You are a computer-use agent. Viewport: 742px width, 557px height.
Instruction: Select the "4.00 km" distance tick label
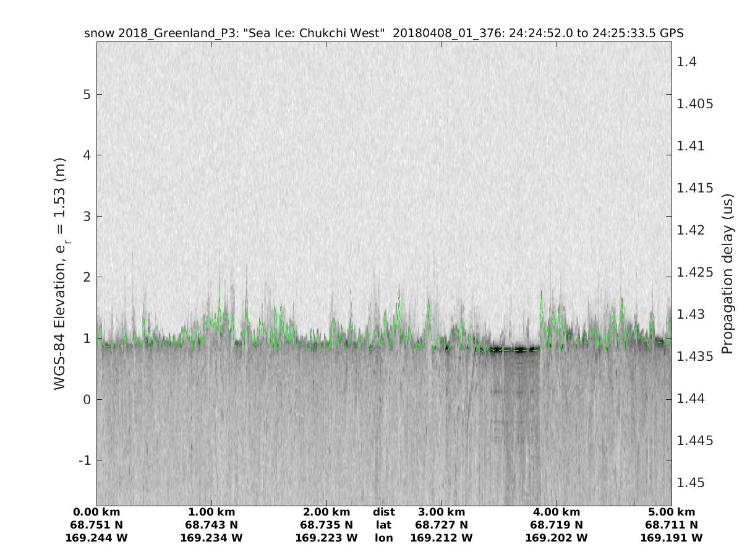click(556, 512)
